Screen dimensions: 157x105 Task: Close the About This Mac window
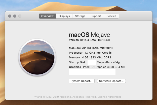[10, 16]
